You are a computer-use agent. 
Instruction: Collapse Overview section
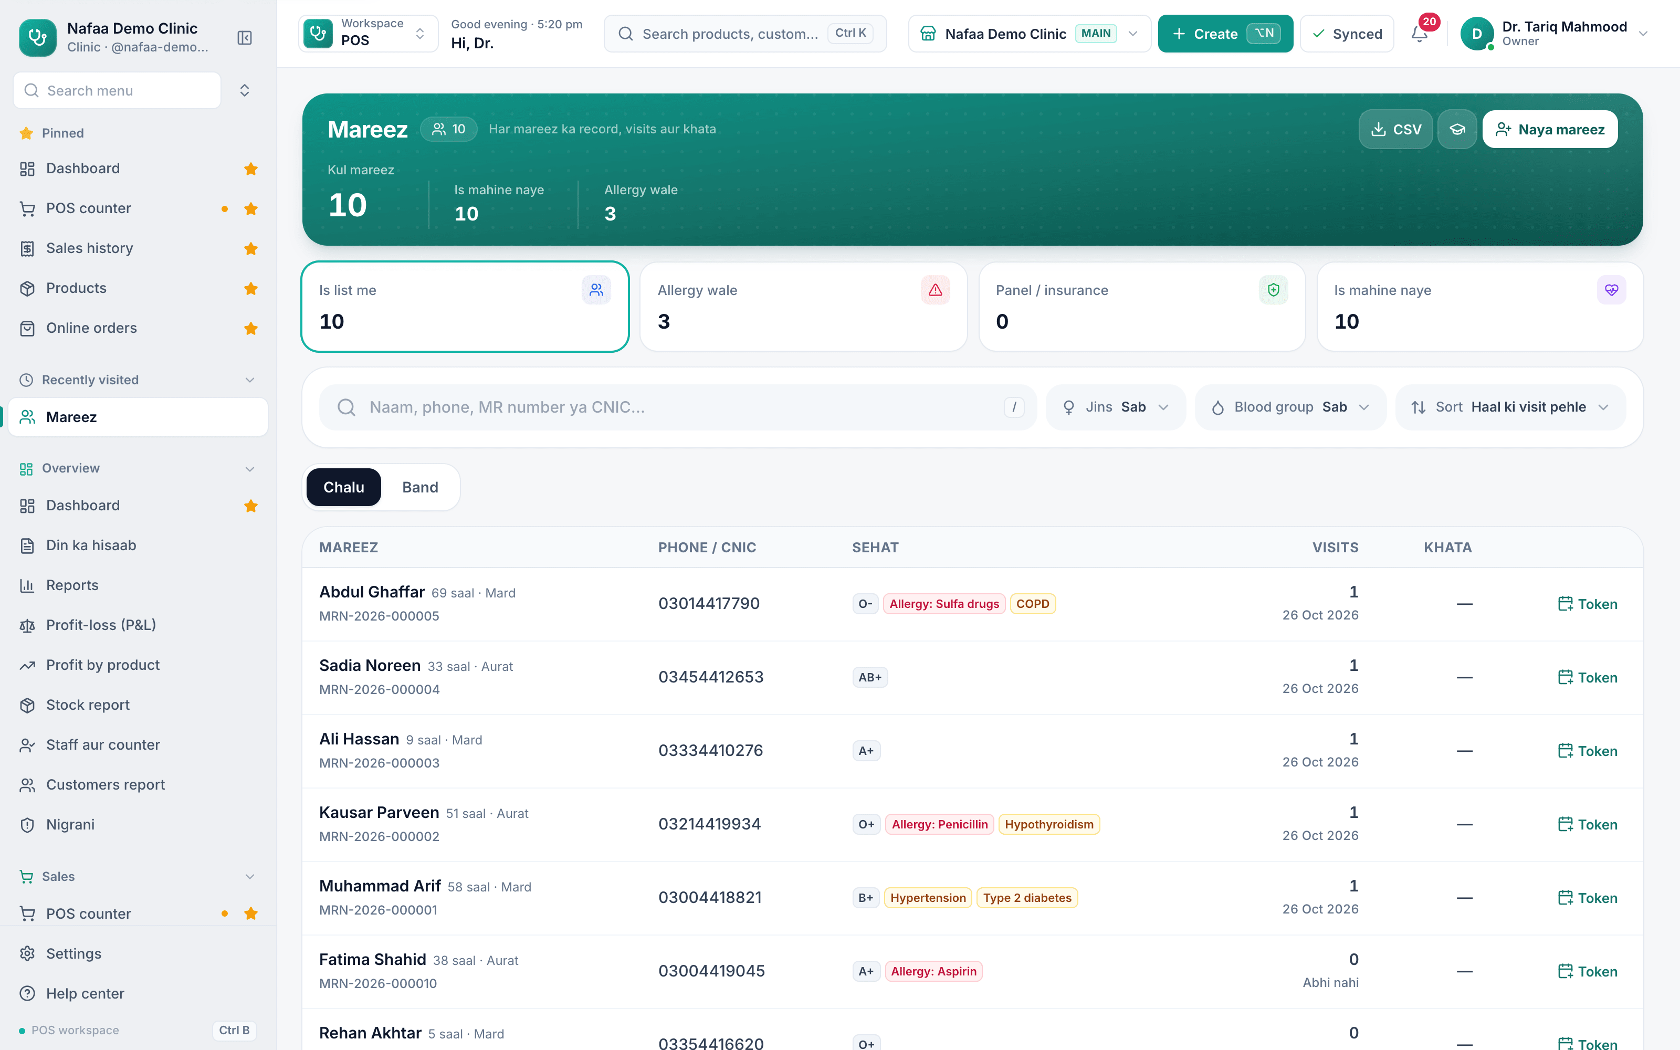coord(250,468)
